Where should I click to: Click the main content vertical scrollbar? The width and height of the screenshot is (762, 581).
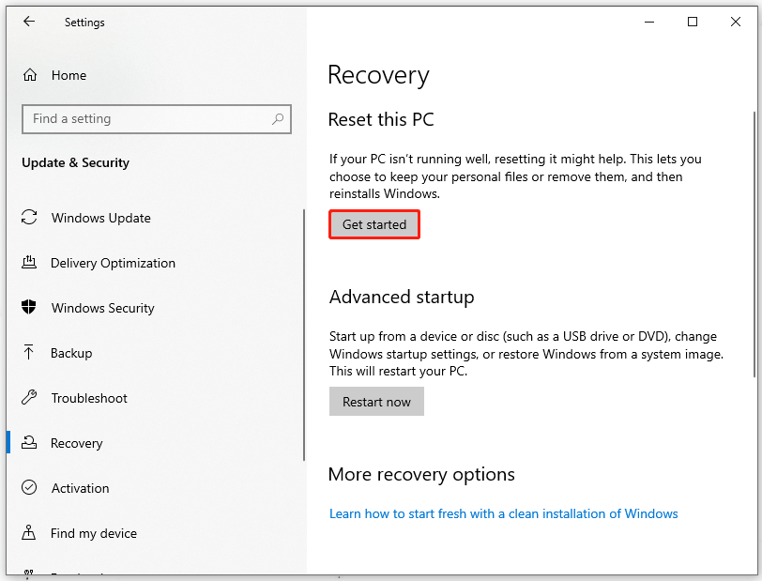[754, 244]
